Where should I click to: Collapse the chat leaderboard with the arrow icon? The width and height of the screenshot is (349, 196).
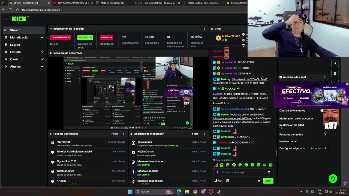pos(243,45)
